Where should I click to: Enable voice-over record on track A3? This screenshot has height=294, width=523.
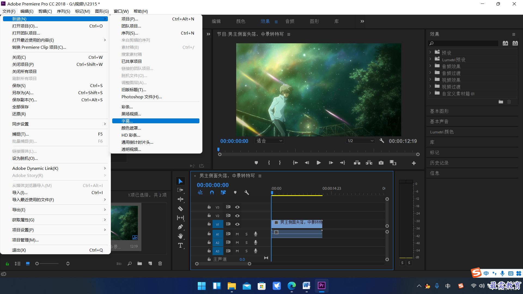(x=256, y=251)
